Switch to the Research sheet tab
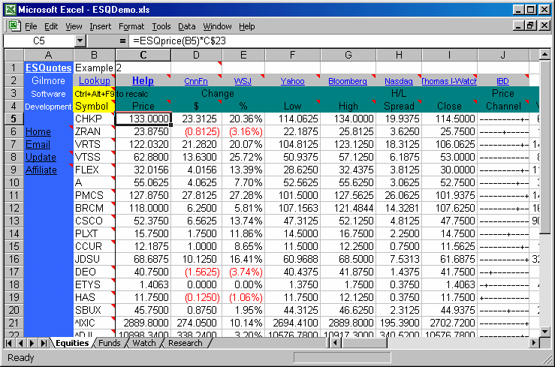This screenshot has height=367, width=555. point(186,343)
